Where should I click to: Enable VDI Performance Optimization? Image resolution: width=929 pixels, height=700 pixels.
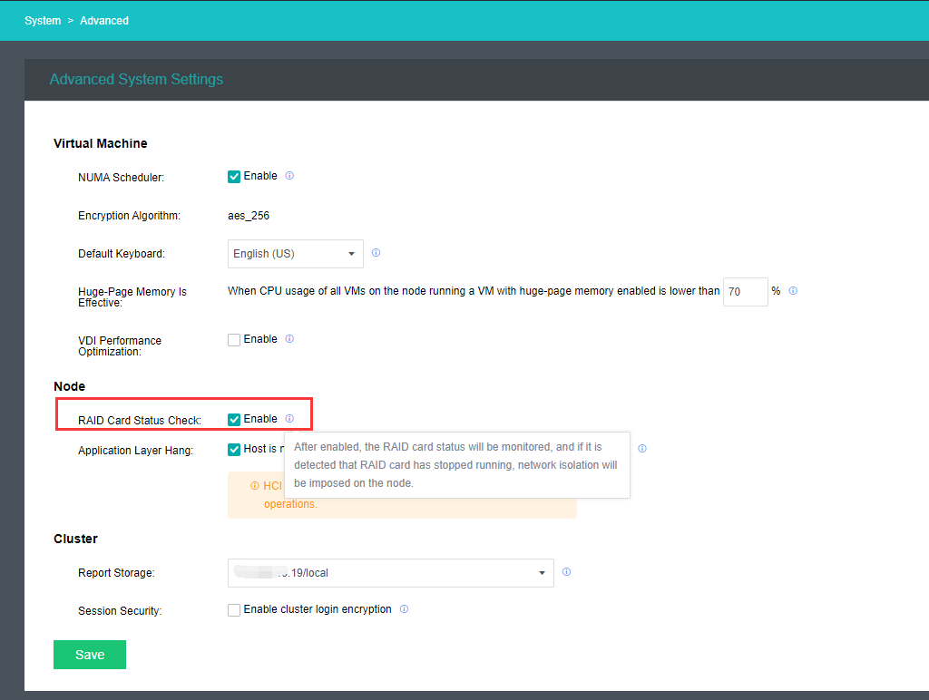point(233,338)
